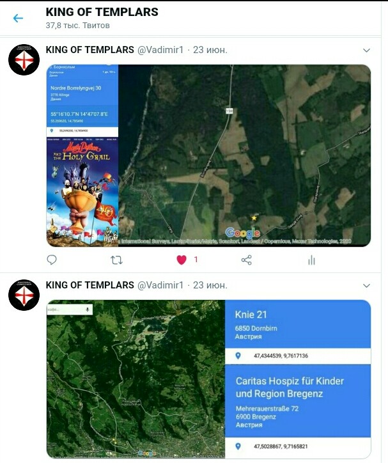
Task: Open the Monty Python Holy Grail poster
Action: (82, 192)
